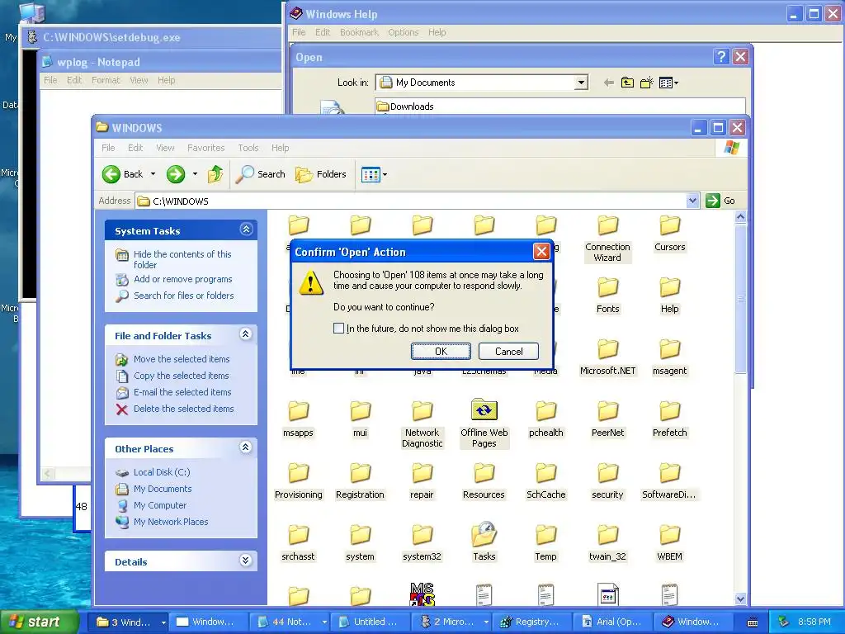The width and height of the screenshot is (845, 634).
Task: Open My Documents in Other Places
Action: coord(163,489)
